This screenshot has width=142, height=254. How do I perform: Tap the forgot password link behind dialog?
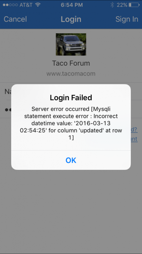point(134,130)
